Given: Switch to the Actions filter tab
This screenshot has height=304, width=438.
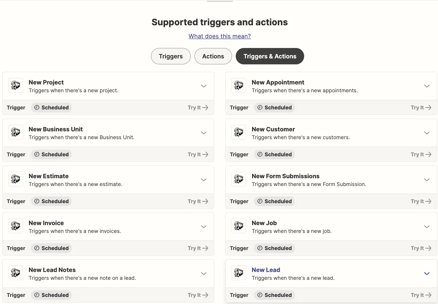Looking at the screenshot, I should pos(213,57).
